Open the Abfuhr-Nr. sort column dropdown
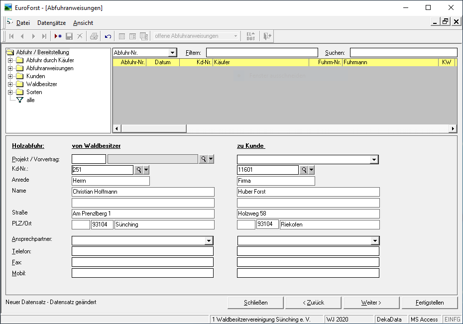This screenshot has width=463, height=324. 172,53
